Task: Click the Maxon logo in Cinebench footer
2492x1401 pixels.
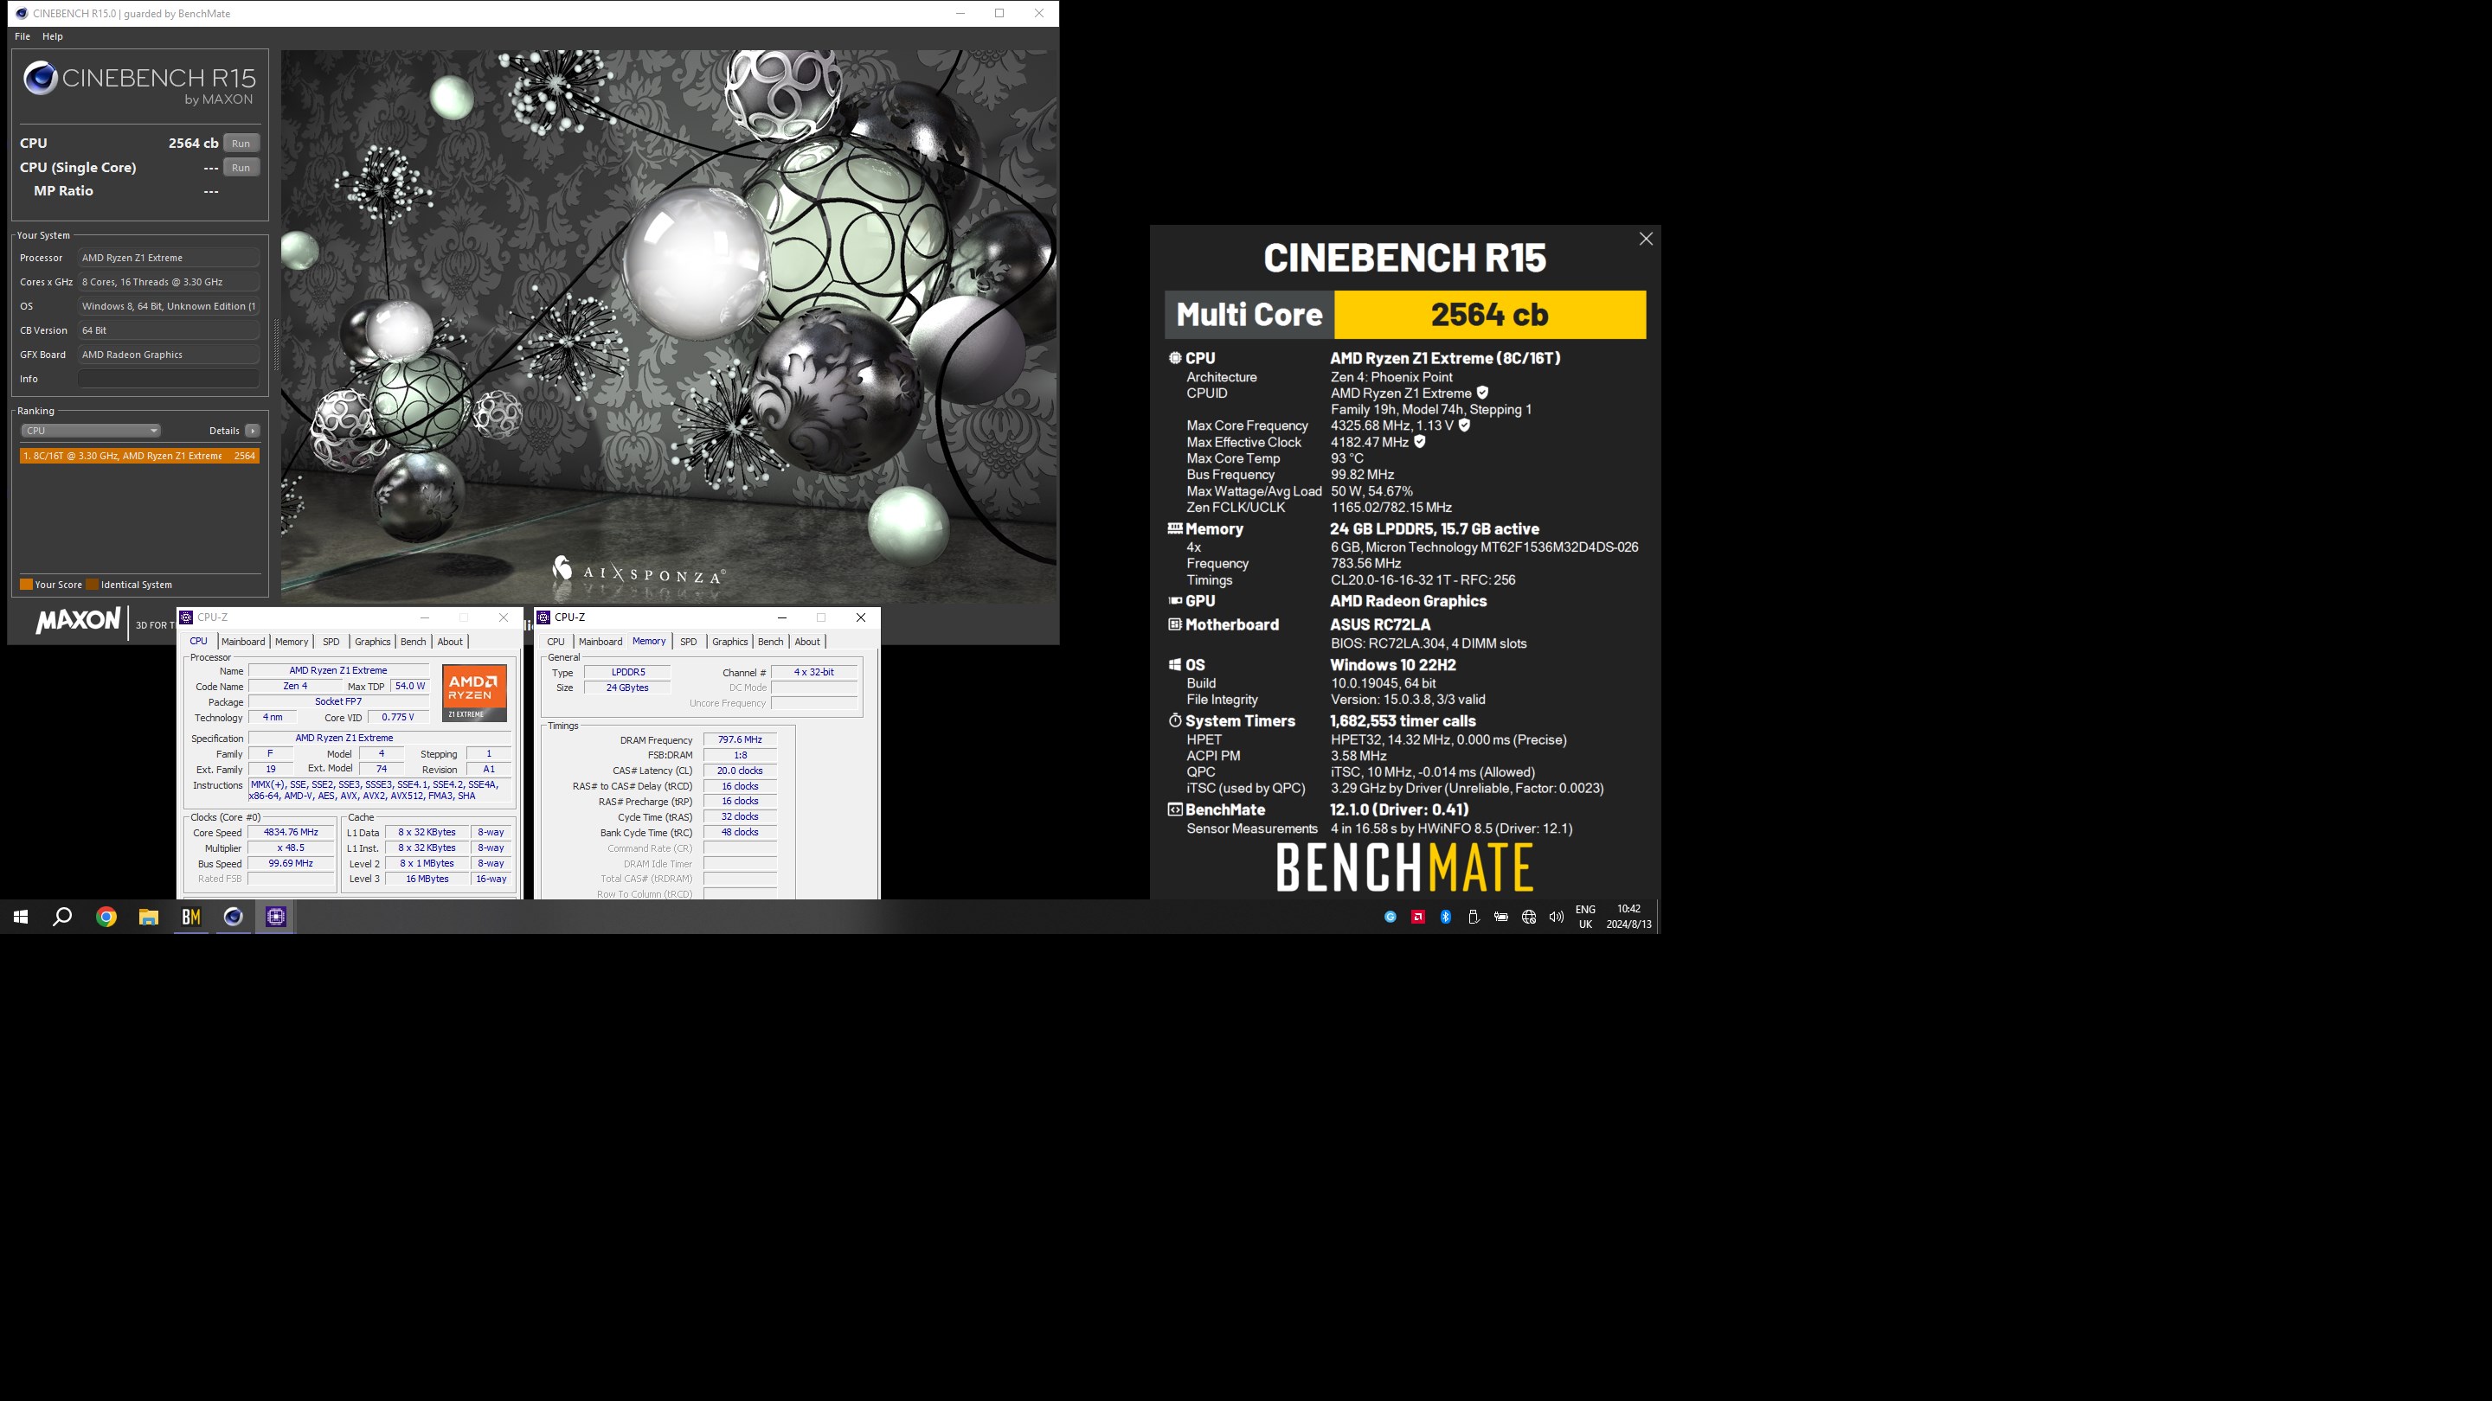Action: (77, 621)
